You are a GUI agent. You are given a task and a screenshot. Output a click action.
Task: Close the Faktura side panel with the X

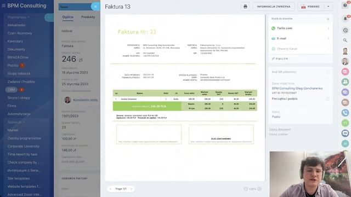pos(95,7)
